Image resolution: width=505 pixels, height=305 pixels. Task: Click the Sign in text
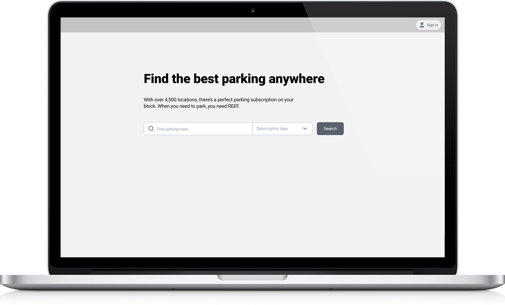coord(432,25)
